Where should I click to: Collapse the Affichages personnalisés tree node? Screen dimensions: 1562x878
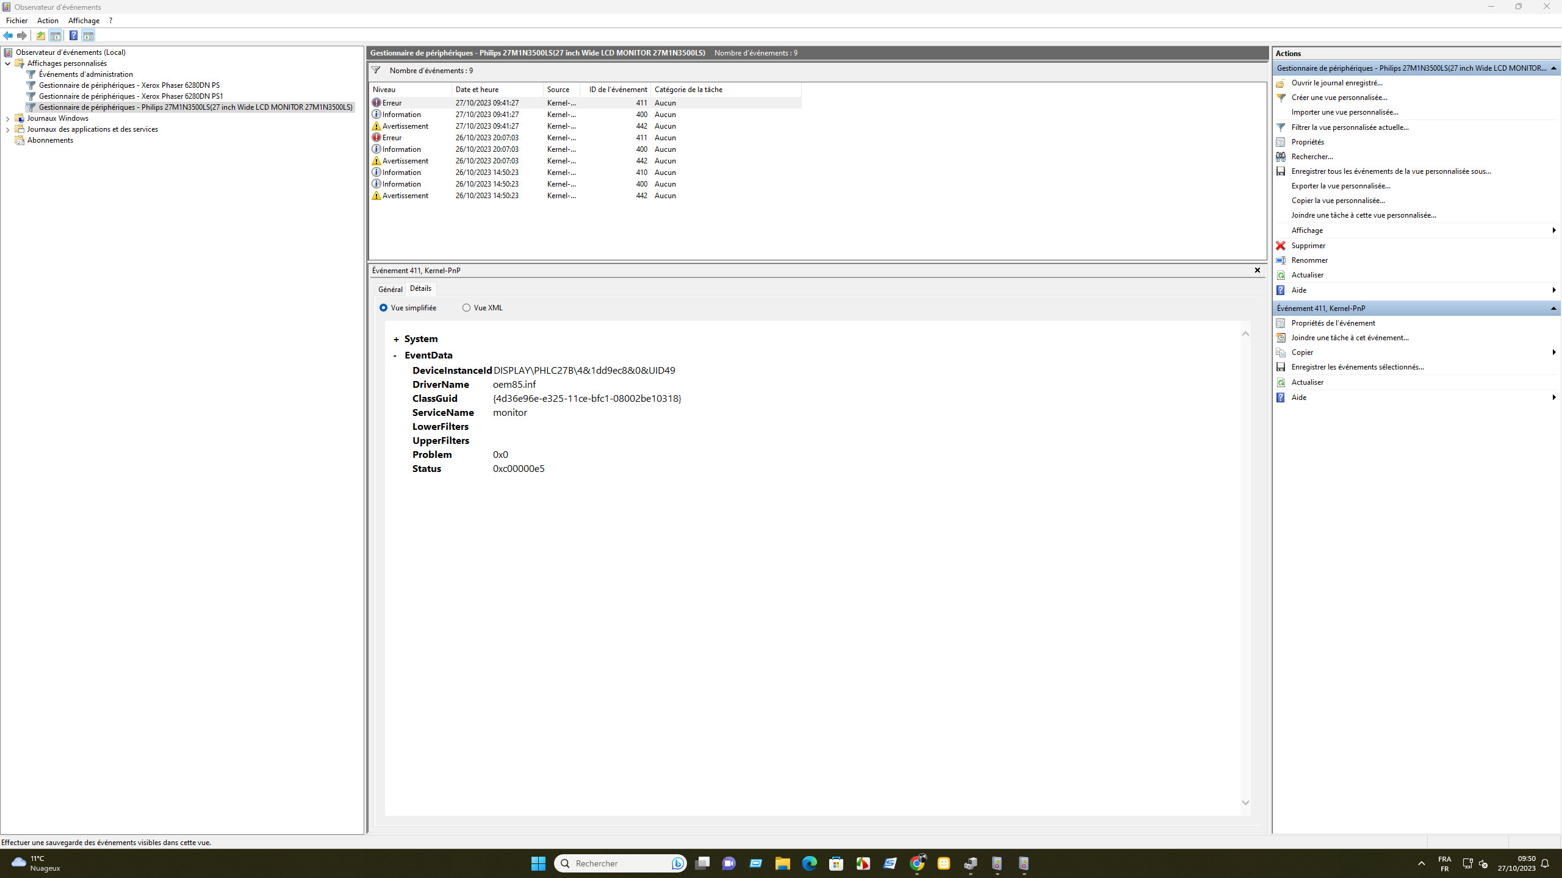[x=7, y=63]
